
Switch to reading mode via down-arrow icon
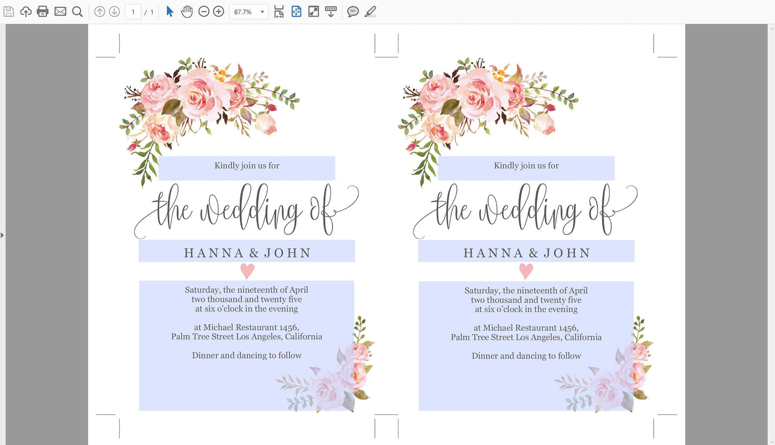[x=331, y=11]
